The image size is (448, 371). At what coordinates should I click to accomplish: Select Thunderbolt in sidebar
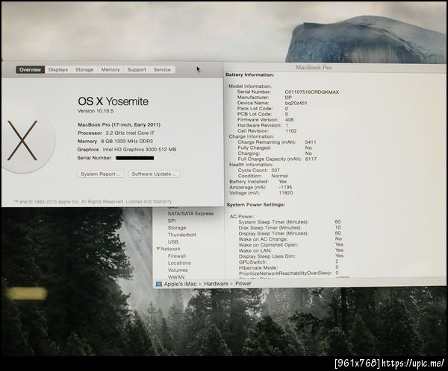pos(181,235)
